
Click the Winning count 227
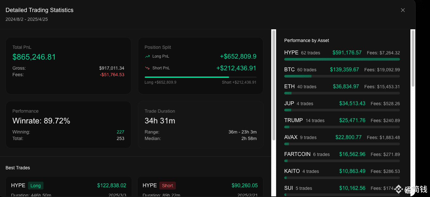point(121,132)
